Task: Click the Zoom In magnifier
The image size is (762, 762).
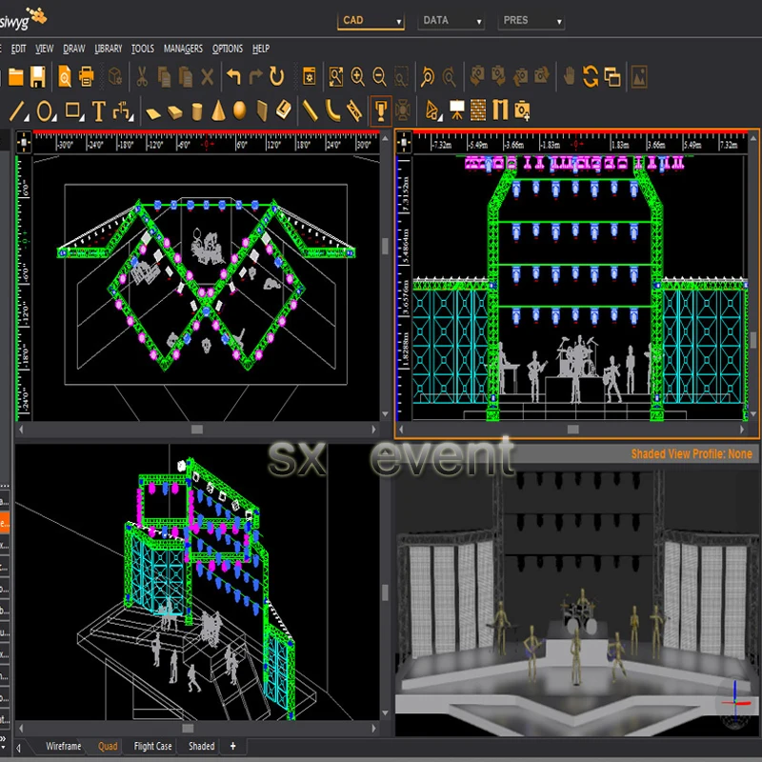Action: tap(358, 77)
